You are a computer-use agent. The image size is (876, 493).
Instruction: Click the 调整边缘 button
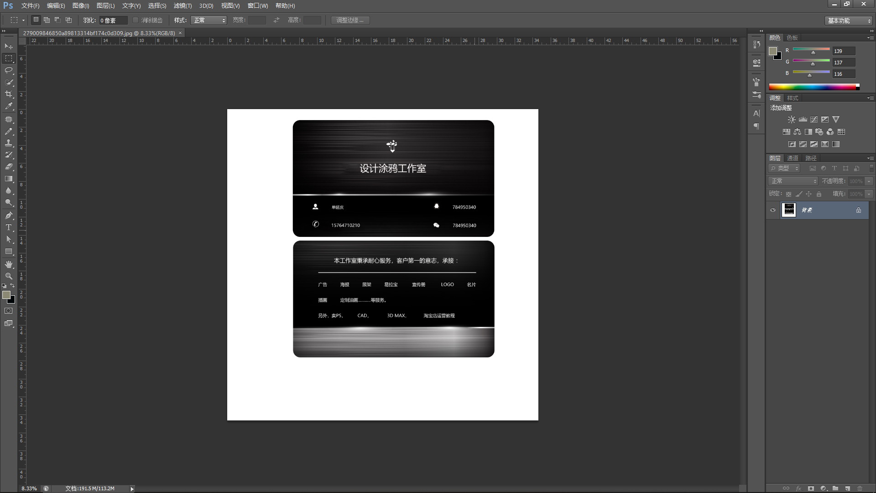tap(350, 20)
